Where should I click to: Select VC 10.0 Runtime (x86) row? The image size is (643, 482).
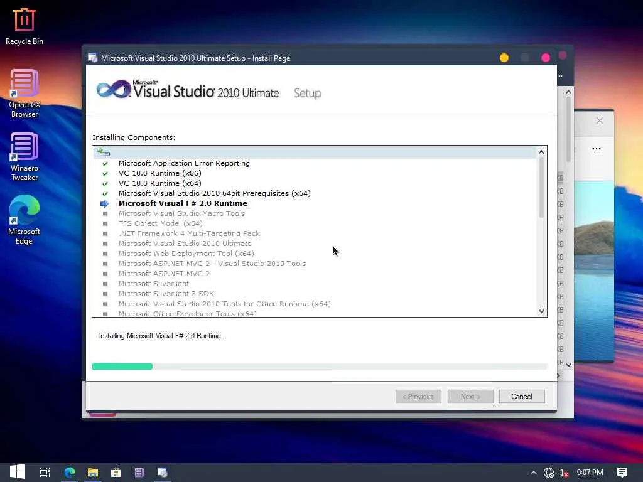(x=160, y=173)
